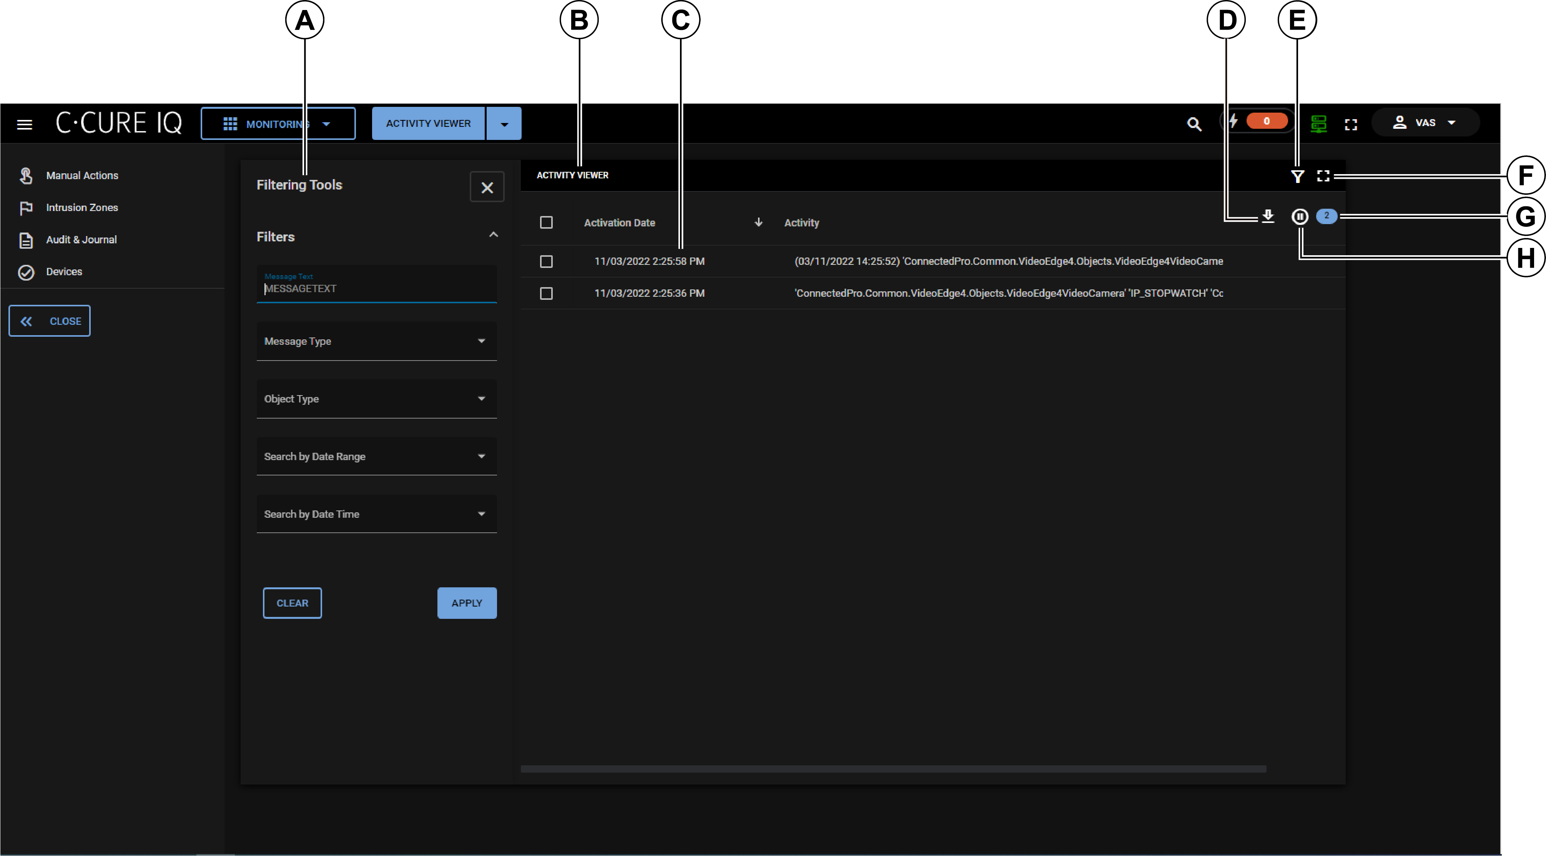
Task: Open Audit & Journal in sidebar
Action: 81,239
